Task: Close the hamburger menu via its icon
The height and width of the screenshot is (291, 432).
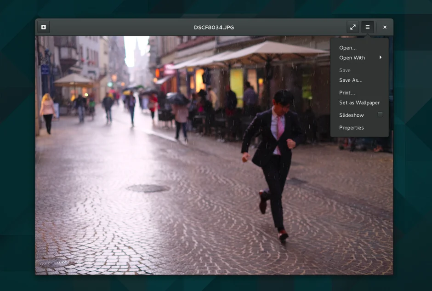Action: point(367,27)
